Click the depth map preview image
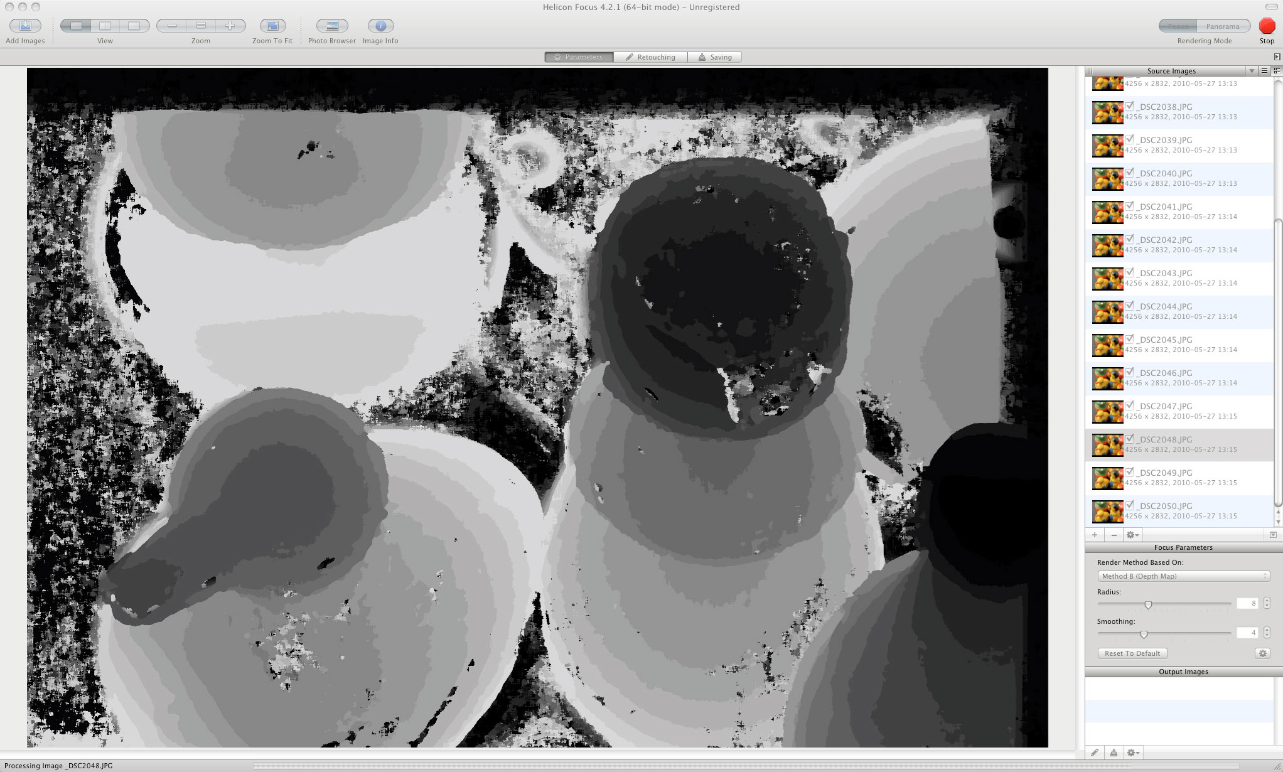1283x772 pixels. (537, 407)
